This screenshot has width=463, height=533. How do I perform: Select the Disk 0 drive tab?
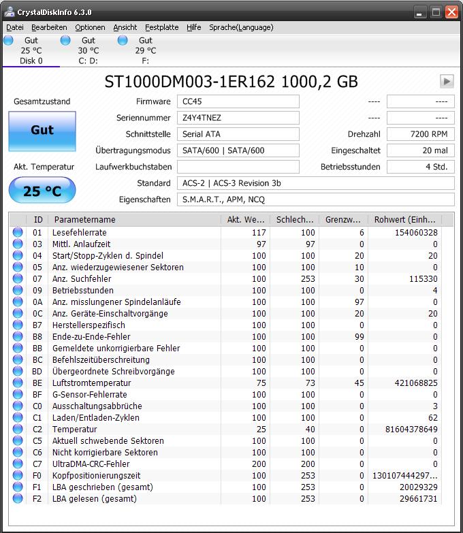pyautogui.click(x=31, y=50)
